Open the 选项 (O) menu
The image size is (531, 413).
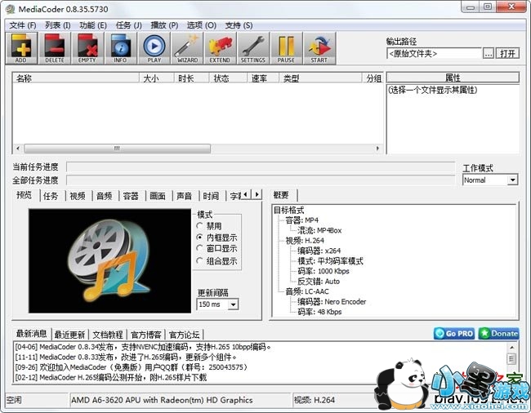(202, 25)
